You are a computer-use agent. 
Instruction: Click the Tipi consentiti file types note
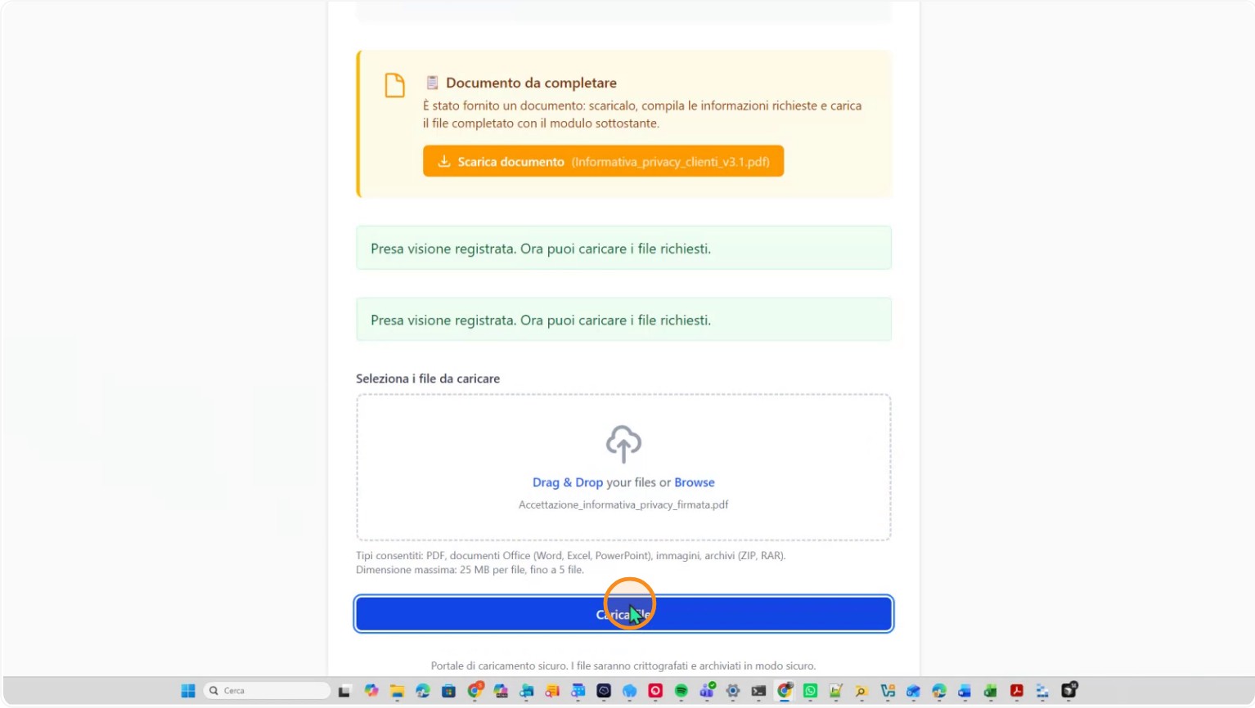point(570,555)
